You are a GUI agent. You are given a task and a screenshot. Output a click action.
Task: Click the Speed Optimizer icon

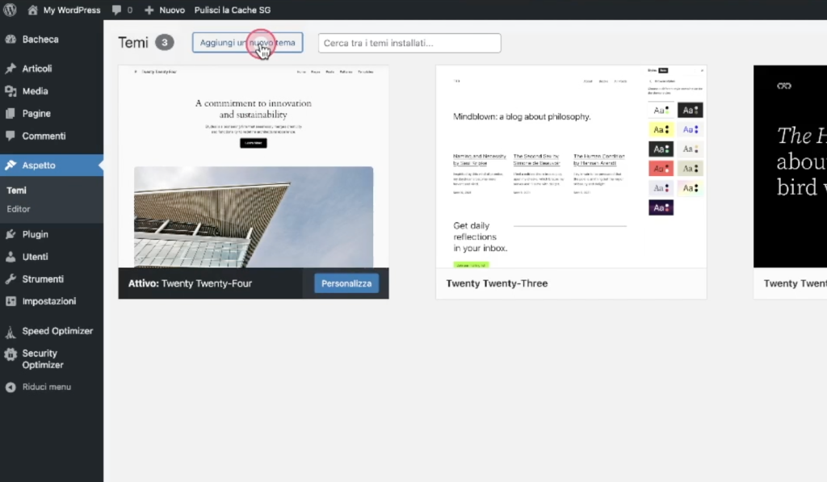pos(10,331)
